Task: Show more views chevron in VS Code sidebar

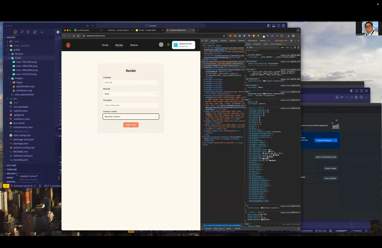Action: click(42, 32)
